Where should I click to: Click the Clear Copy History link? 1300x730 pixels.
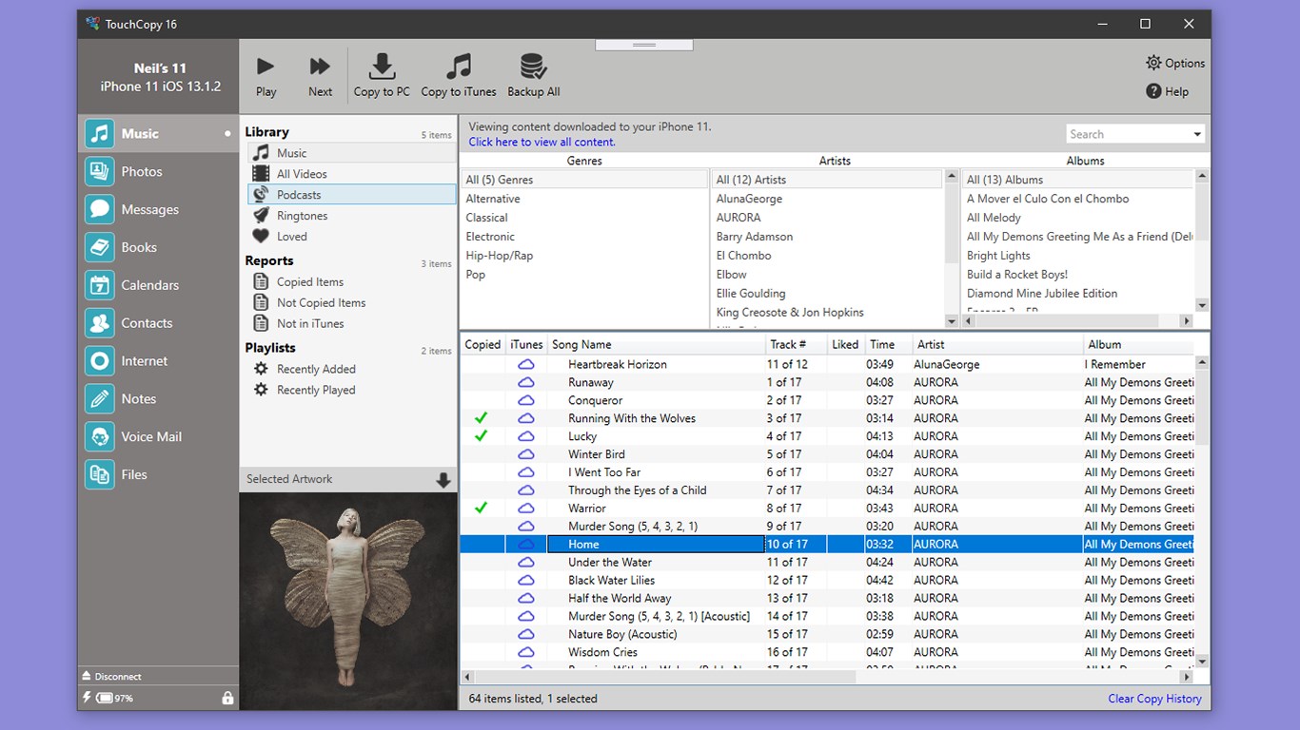(x=1153, y=699)
